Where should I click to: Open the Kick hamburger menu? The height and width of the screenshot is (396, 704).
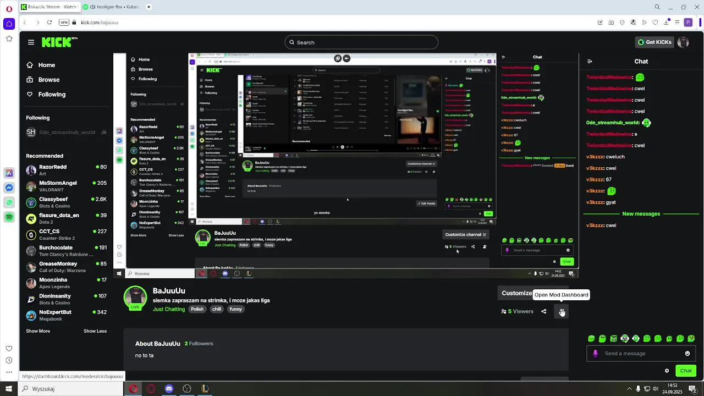(31, 42)
